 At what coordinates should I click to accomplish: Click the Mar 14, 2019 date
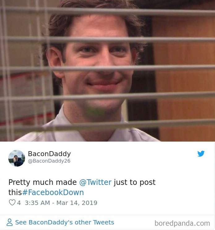[x=77, y=203]
